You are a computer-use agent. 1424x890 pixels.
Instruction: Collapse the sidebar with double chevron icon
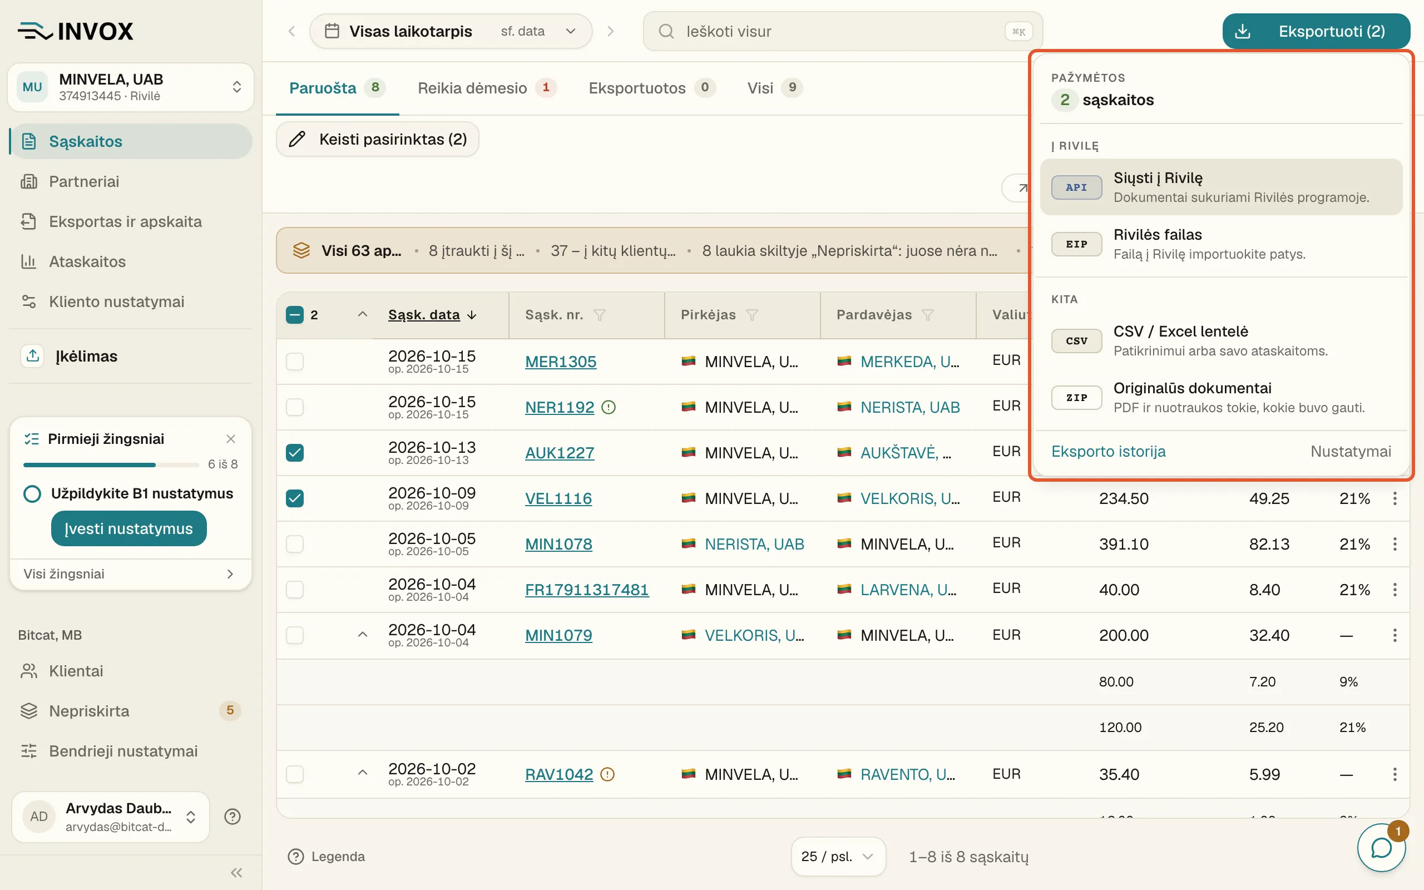[x=236, y=872]
